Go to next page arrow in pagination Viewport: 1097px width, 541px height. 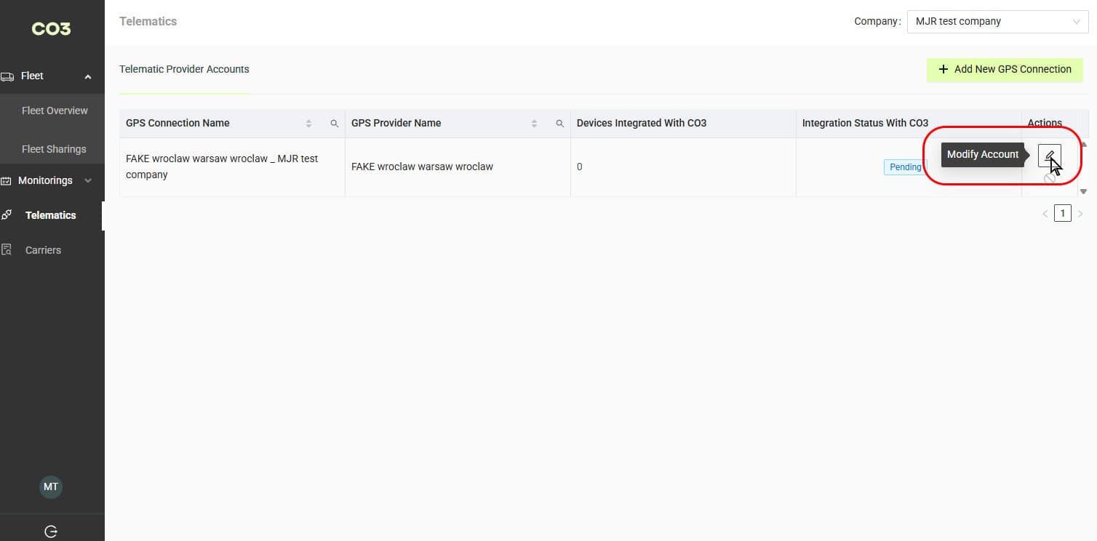click(1080, 214)
